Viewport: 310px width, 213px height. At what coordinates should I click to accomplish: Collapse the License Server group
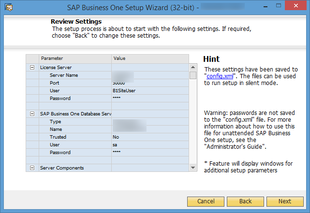click(32, 68)
